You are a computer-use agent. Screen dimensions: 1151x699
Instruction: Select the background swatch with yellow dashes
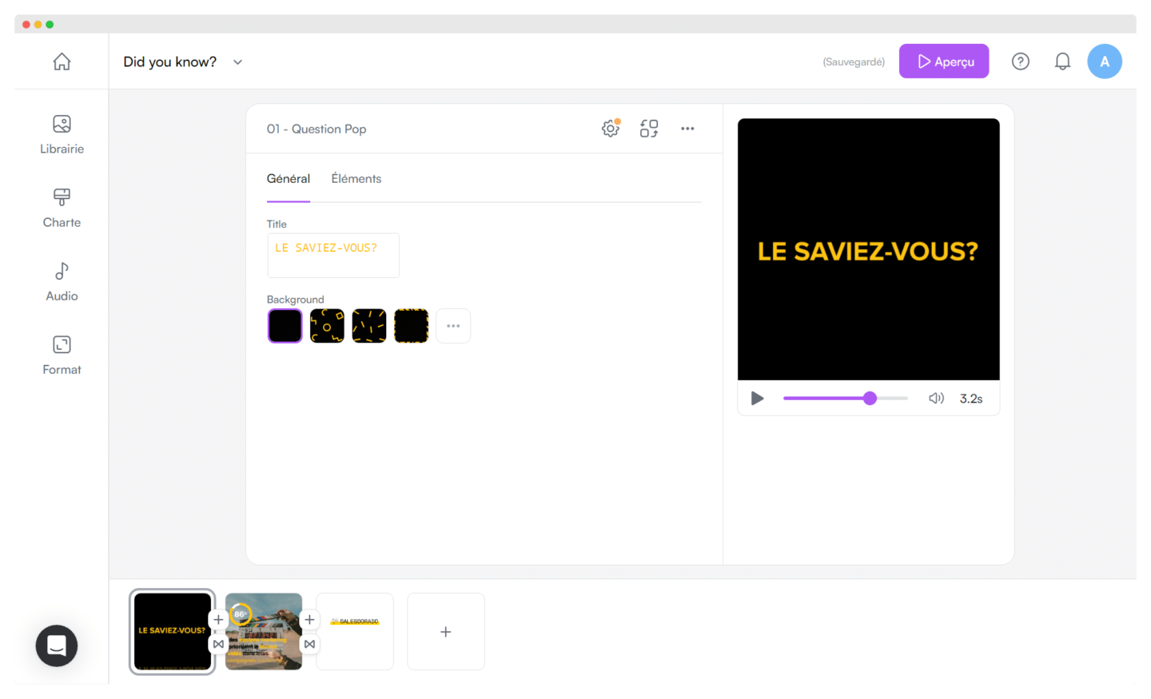369,326
